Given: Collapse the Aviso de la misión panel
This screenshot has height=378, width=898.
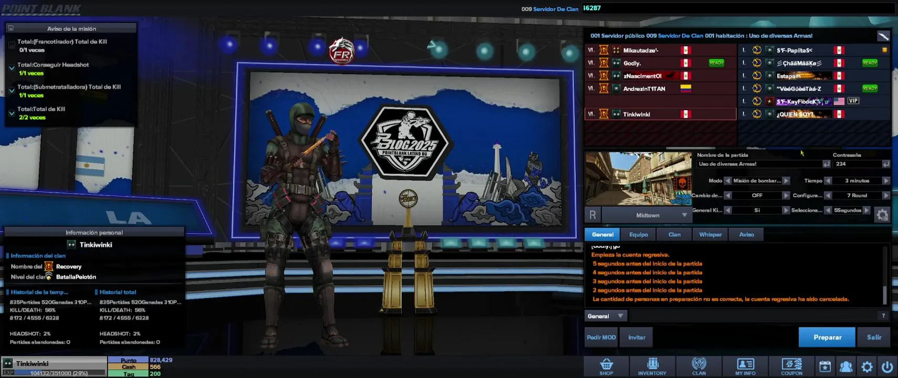Looking at the screenshot, I should pyautogui.click(x=11, y=28).
